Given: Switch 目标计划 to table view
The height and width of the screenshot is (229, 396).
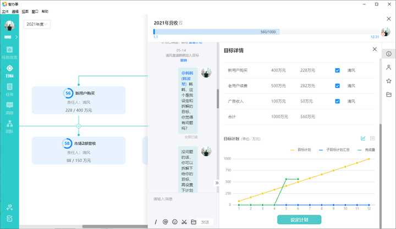Looking at the screenshot, I should [x=372, y=138].
